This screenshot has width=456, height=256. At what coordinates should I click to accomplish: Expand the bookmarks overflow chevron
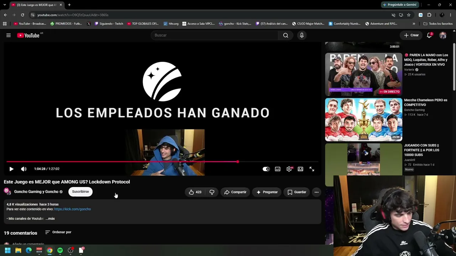click(x=414, y=23)
